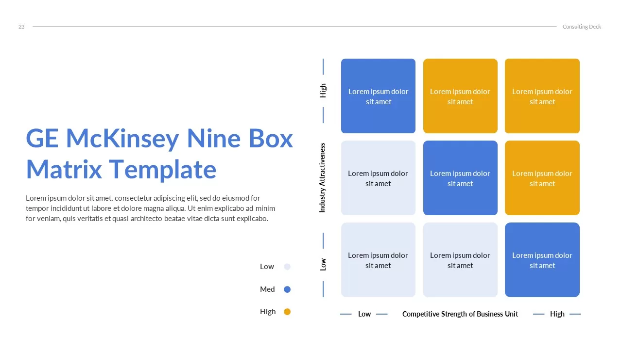Image resolution: width=622 pixels, height=349 pixels.
Task: Select the center blue matrix box
Action: click(460, 178)
